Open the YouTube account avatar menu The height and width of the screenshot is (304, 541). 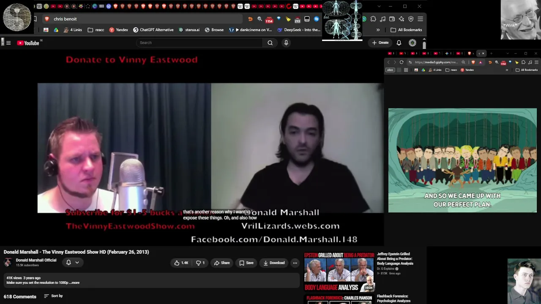(x=413, y=43)
